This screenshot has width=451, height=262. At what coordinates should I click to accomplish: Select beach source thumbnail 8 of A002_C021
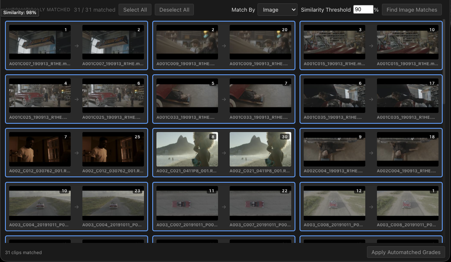coord(187,149)
